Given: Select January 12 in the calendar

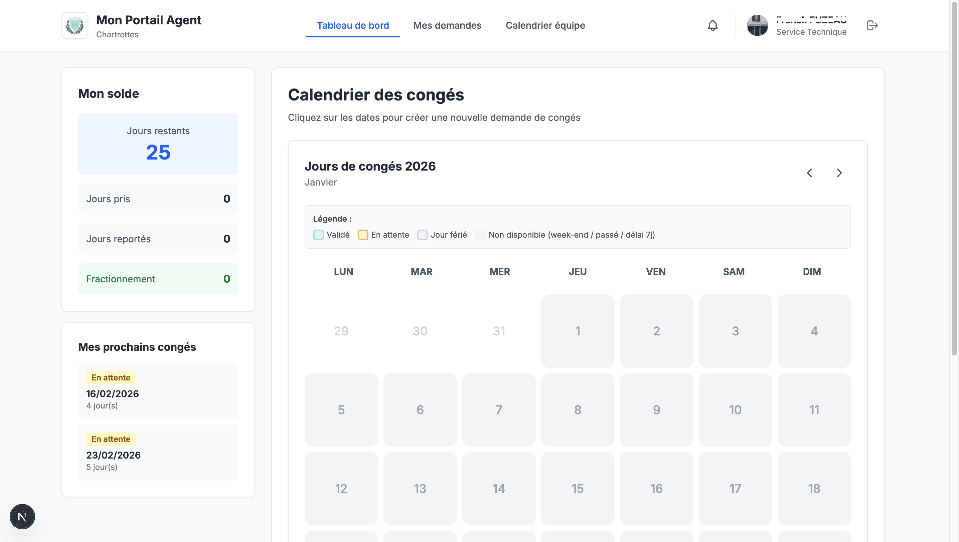Looking at the screenshot, I should [x=341, y=488].
